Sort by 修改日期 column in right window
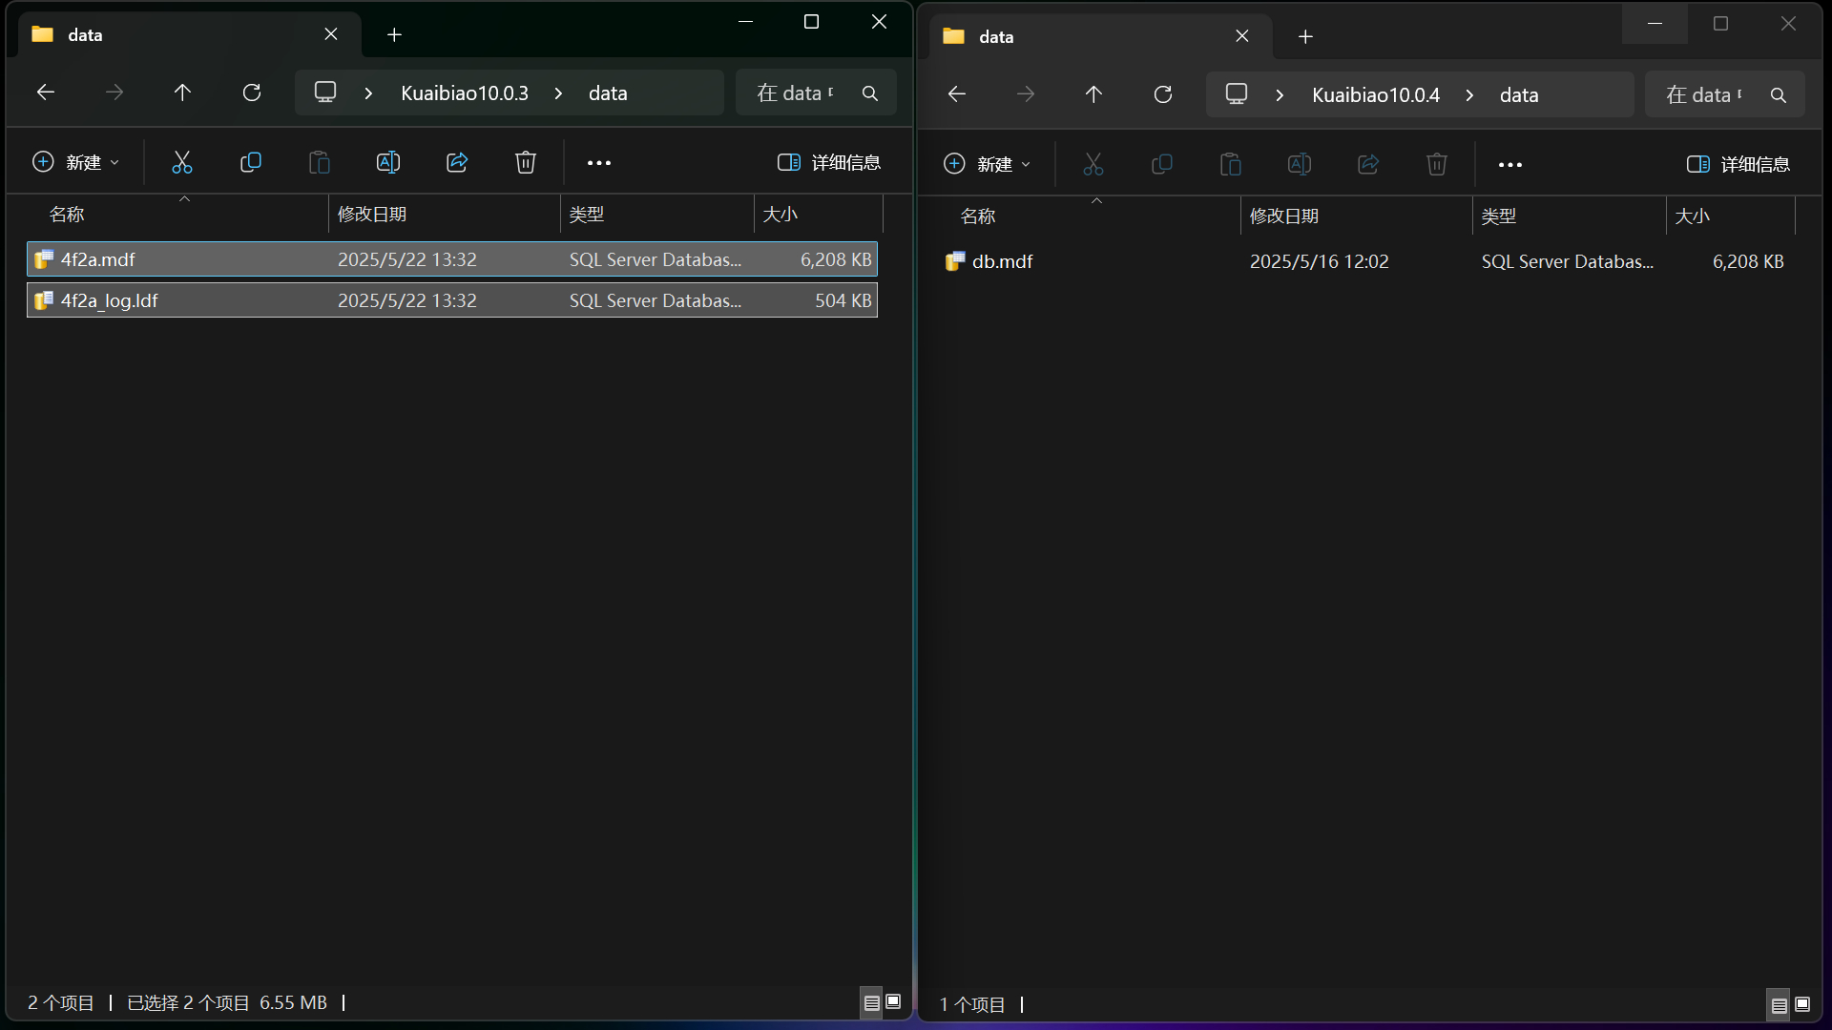1832x1030 pixels. click(x=1356, y=216)
